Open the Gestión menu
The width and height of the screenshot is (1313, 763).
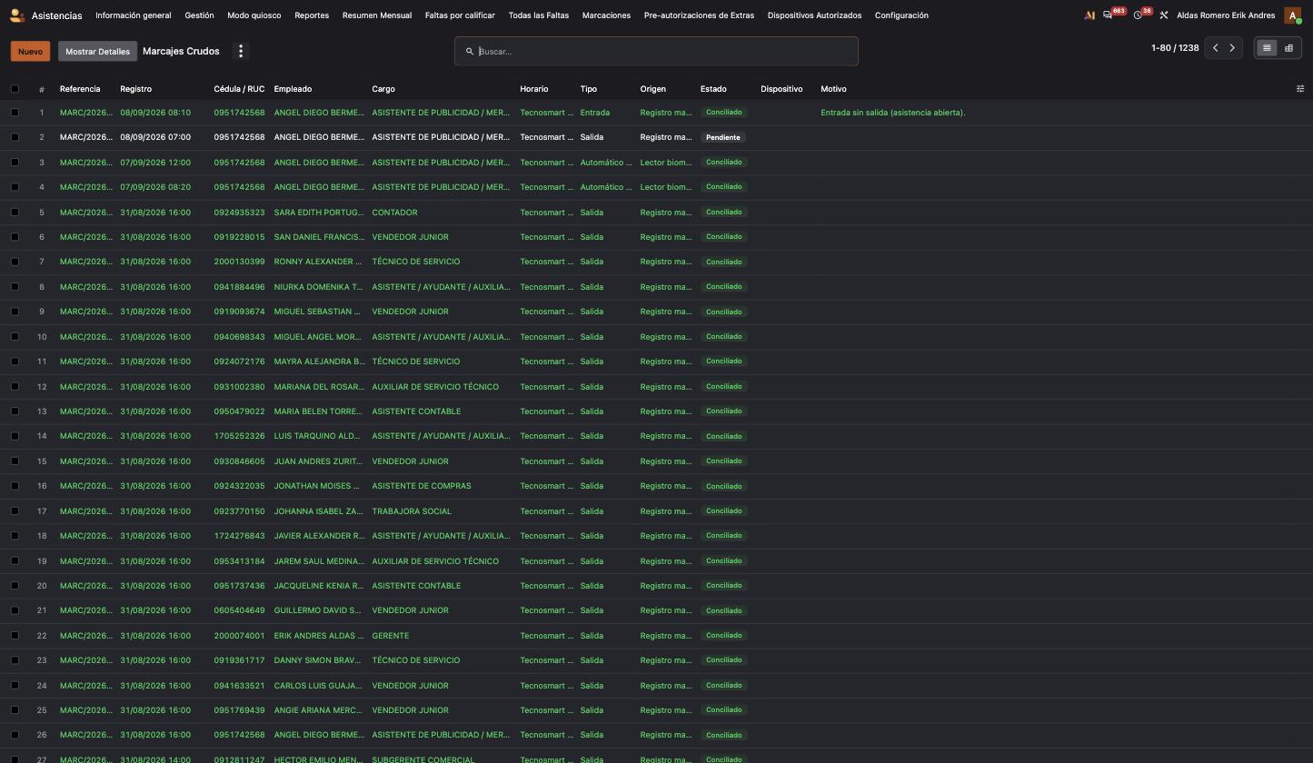coord(199,15)
